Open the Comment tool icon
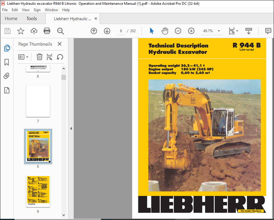The image size is (274, 220). 268,31
